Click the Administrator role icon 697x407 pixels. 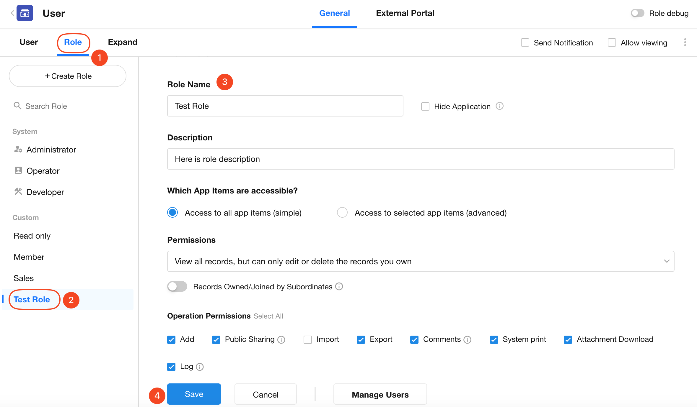(18, 150)
